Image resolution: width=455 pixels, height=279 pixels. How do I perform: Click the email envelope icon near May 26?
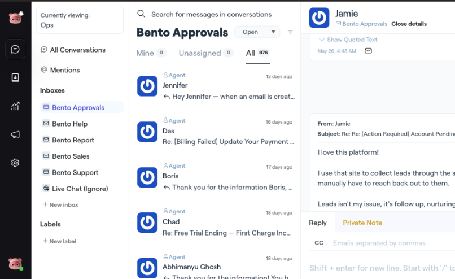click(x=368, y=51)
